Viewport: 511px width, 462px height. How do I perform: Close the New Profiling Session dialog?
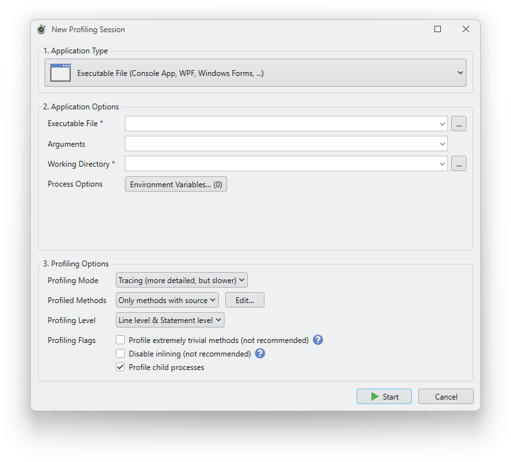(466, 29)
